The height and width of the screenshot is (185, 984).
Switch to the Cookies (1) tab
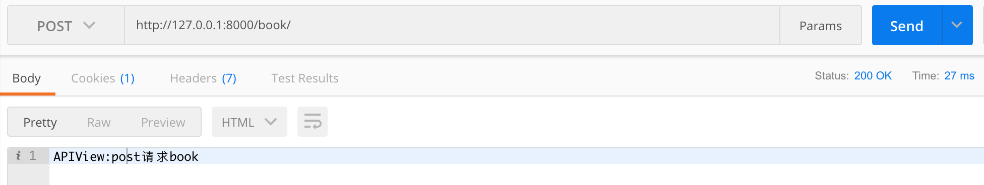pos(103,78)
